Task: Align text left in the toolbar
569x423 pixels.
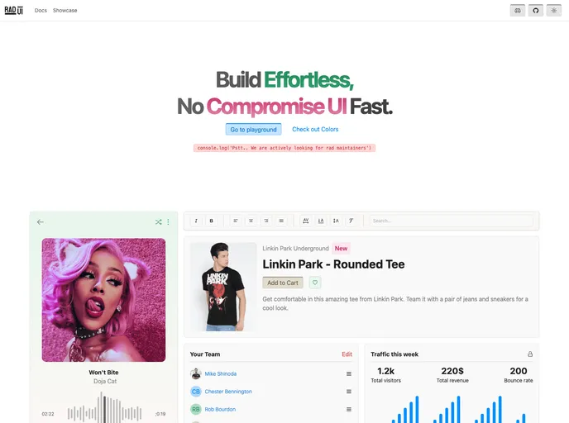Action: [236, 221]
